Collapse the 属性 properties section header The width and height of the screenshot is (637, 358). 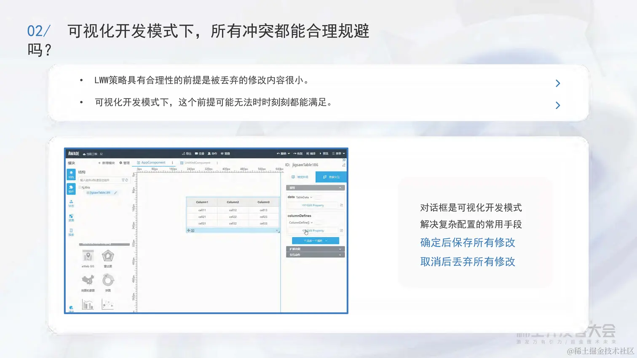pos(315,188)
